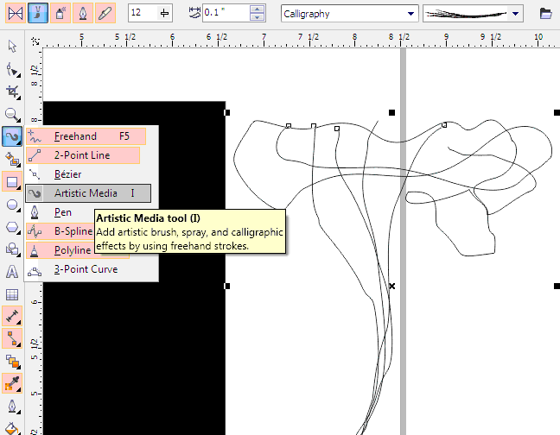Pick the Text tool
560x435 pixels.
point(13,272)
